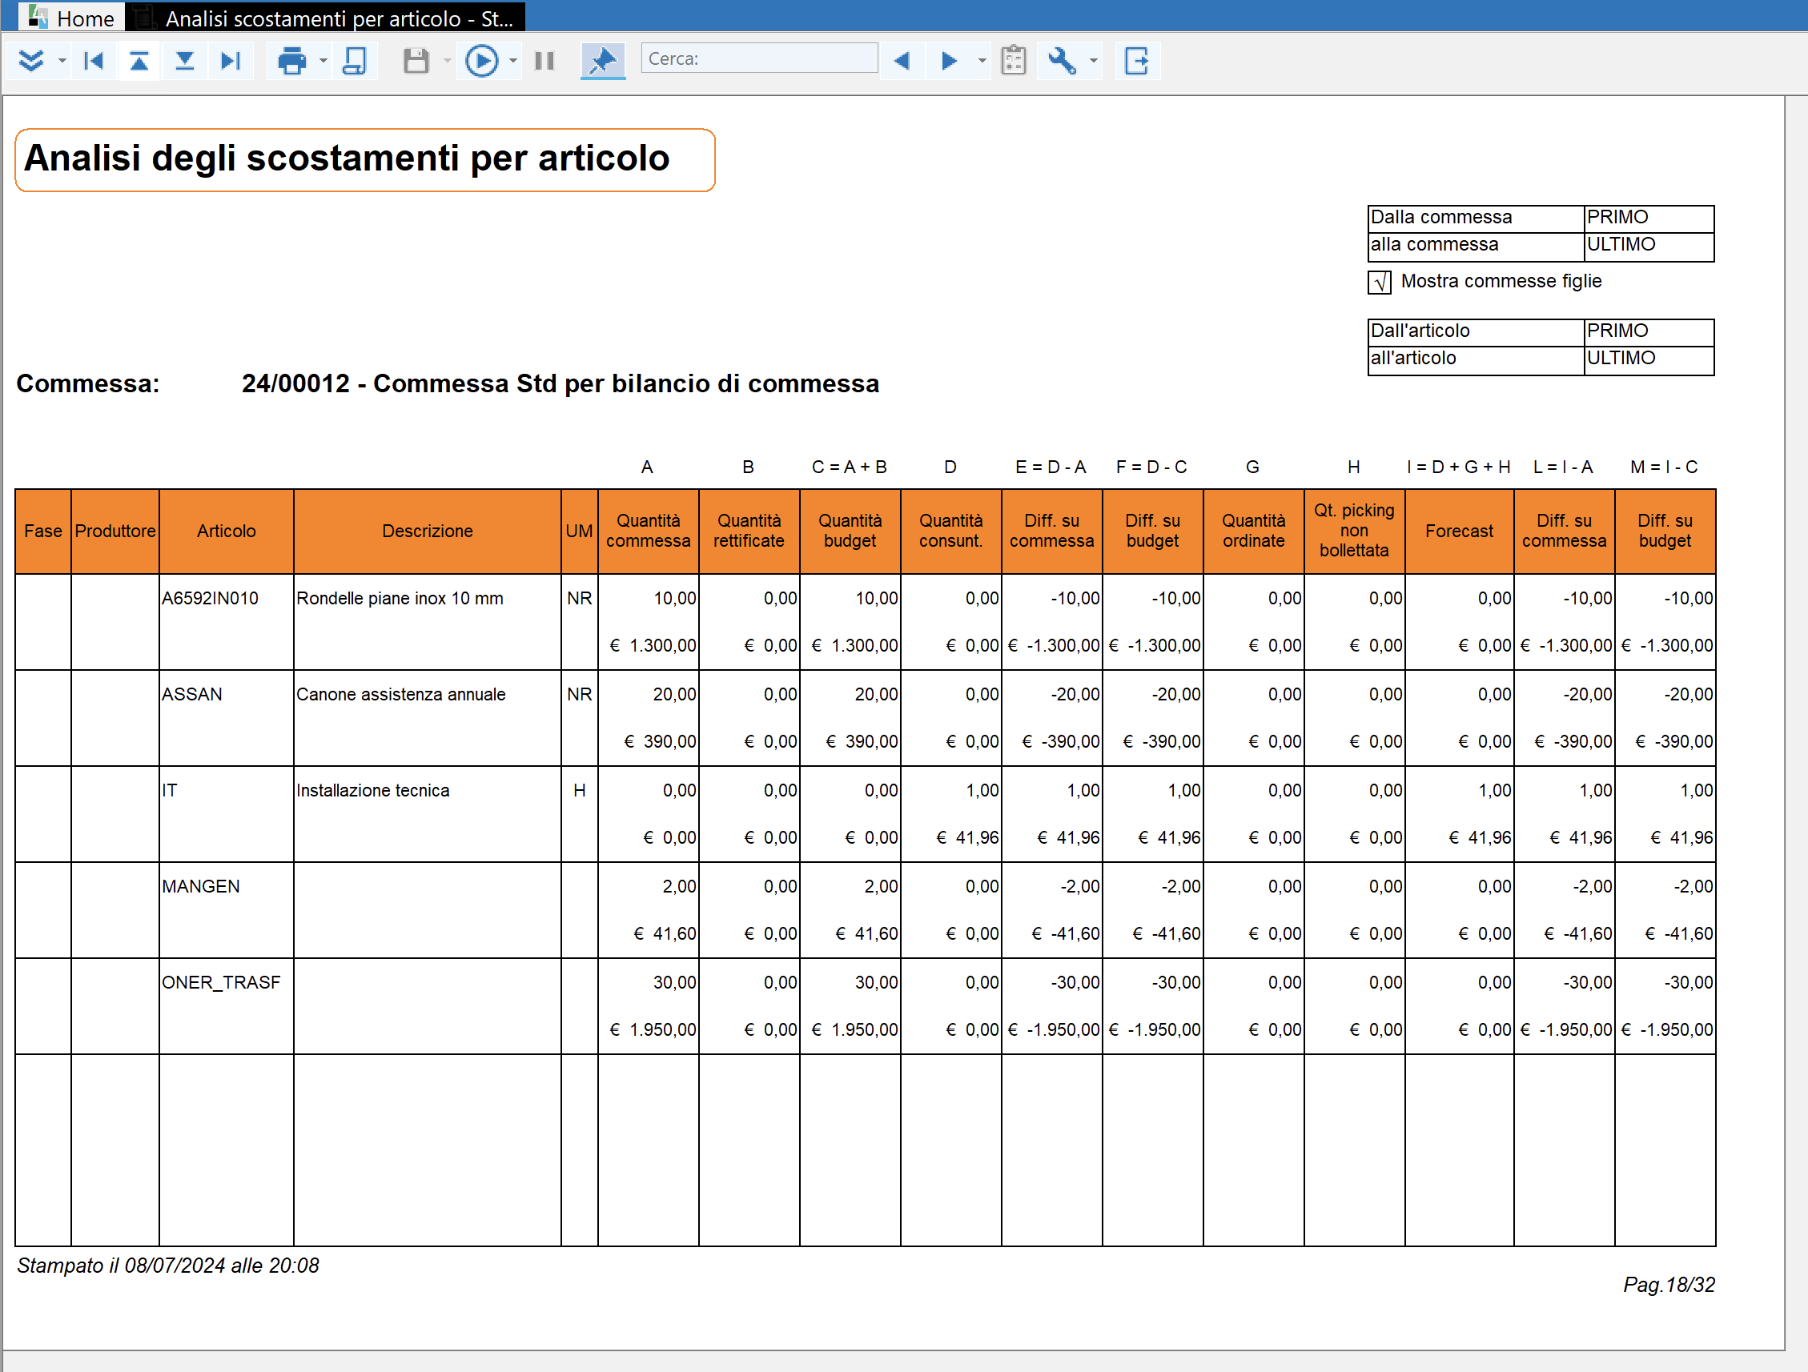Viewport: 1808px width, 1372px height.
Task: Click the Descrizione column header
Action: point(428,532)
